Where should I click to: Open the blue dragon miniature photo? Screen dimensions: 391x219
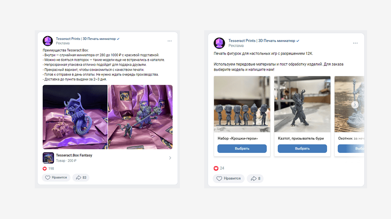(x=75, y=117)
